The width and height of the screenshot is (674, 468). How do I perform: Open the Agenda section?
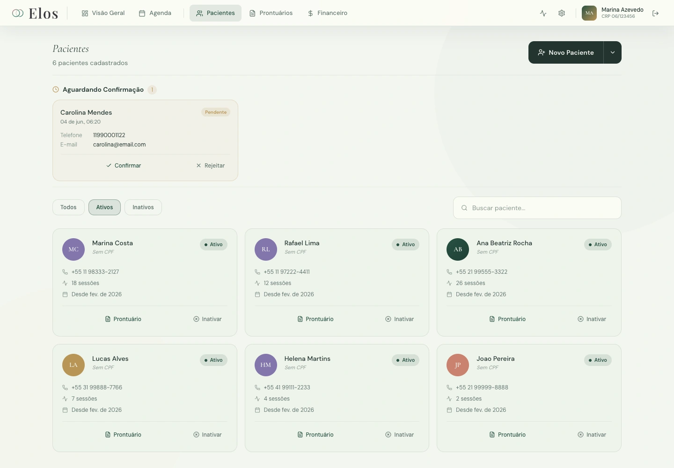tap(155, 13)
